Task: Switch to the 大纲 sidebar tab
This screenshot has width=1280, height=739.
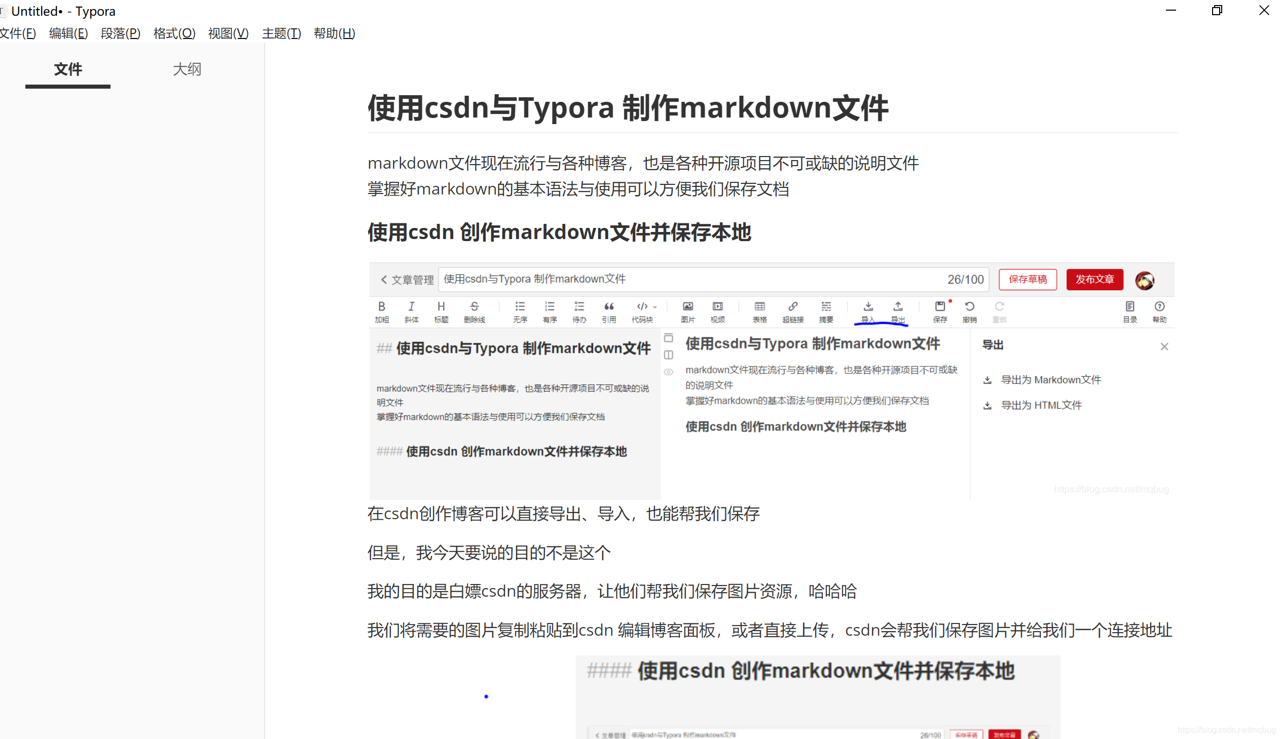Action: (187, 69)
